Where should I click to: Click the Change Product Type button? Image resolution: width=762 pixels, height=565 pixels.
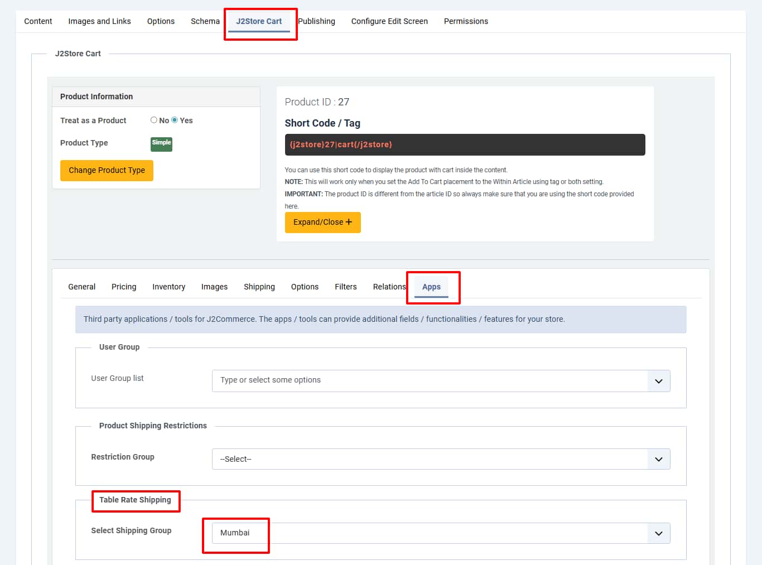[107, 170]
